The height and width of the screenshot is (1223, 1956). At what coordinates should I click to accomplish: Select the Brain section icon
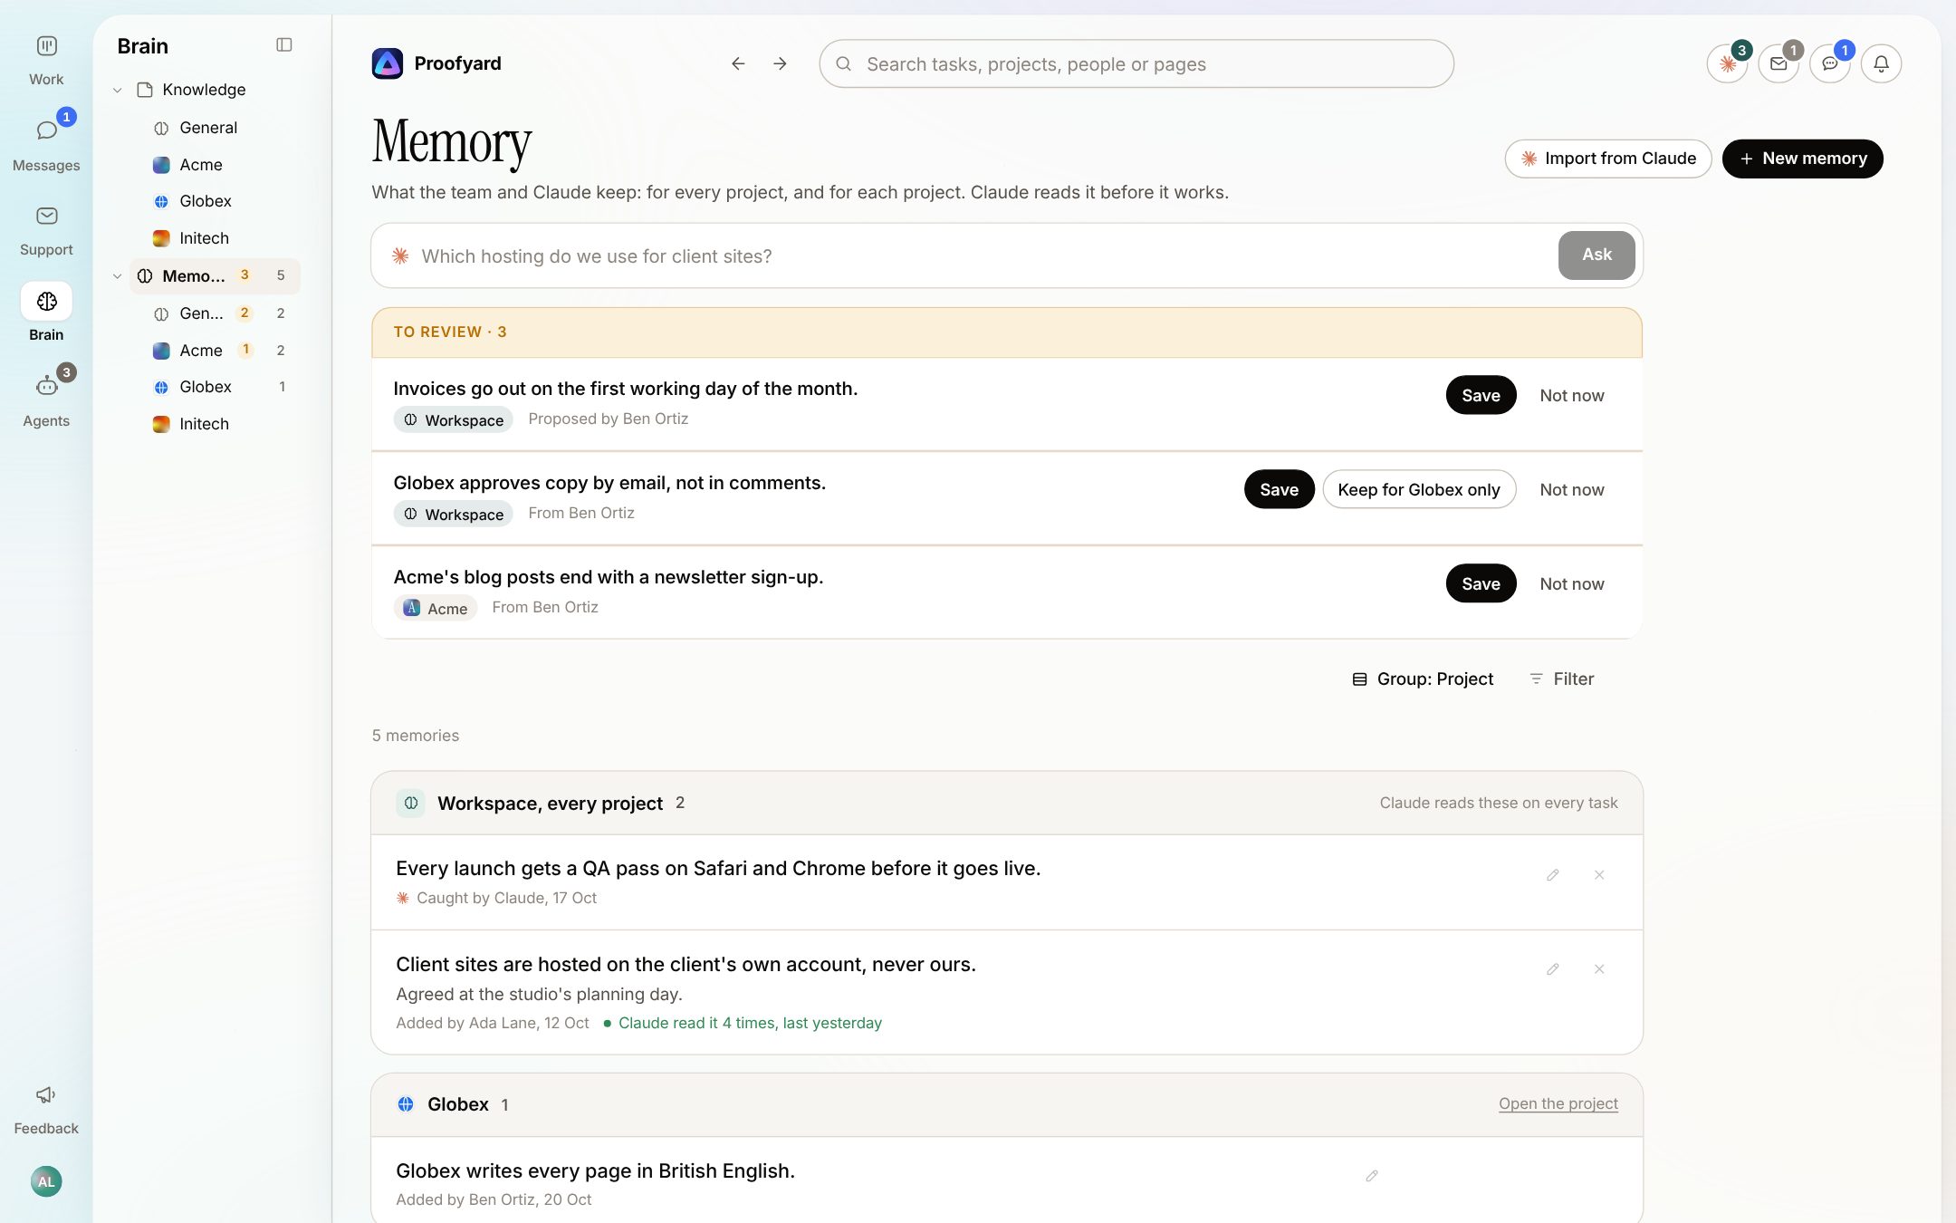[x=46, y=301]
